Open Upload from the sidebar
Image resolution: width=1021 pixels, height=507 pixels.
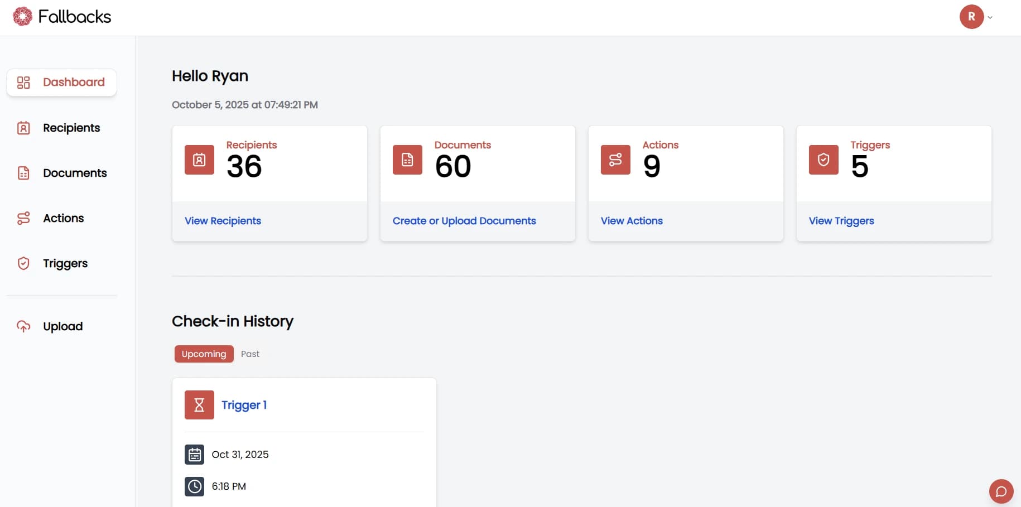[x=61, y=327]
